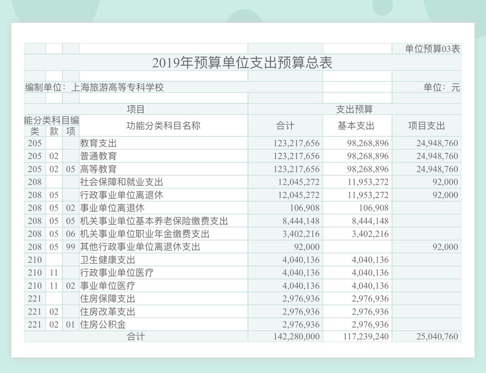Click the 普通教育 row name
Screen dimensions: 486x373
click(x=98, y=156)
